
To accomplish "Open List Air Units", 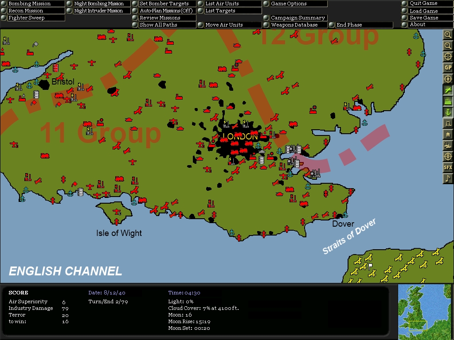I will (x=230, y=4).
